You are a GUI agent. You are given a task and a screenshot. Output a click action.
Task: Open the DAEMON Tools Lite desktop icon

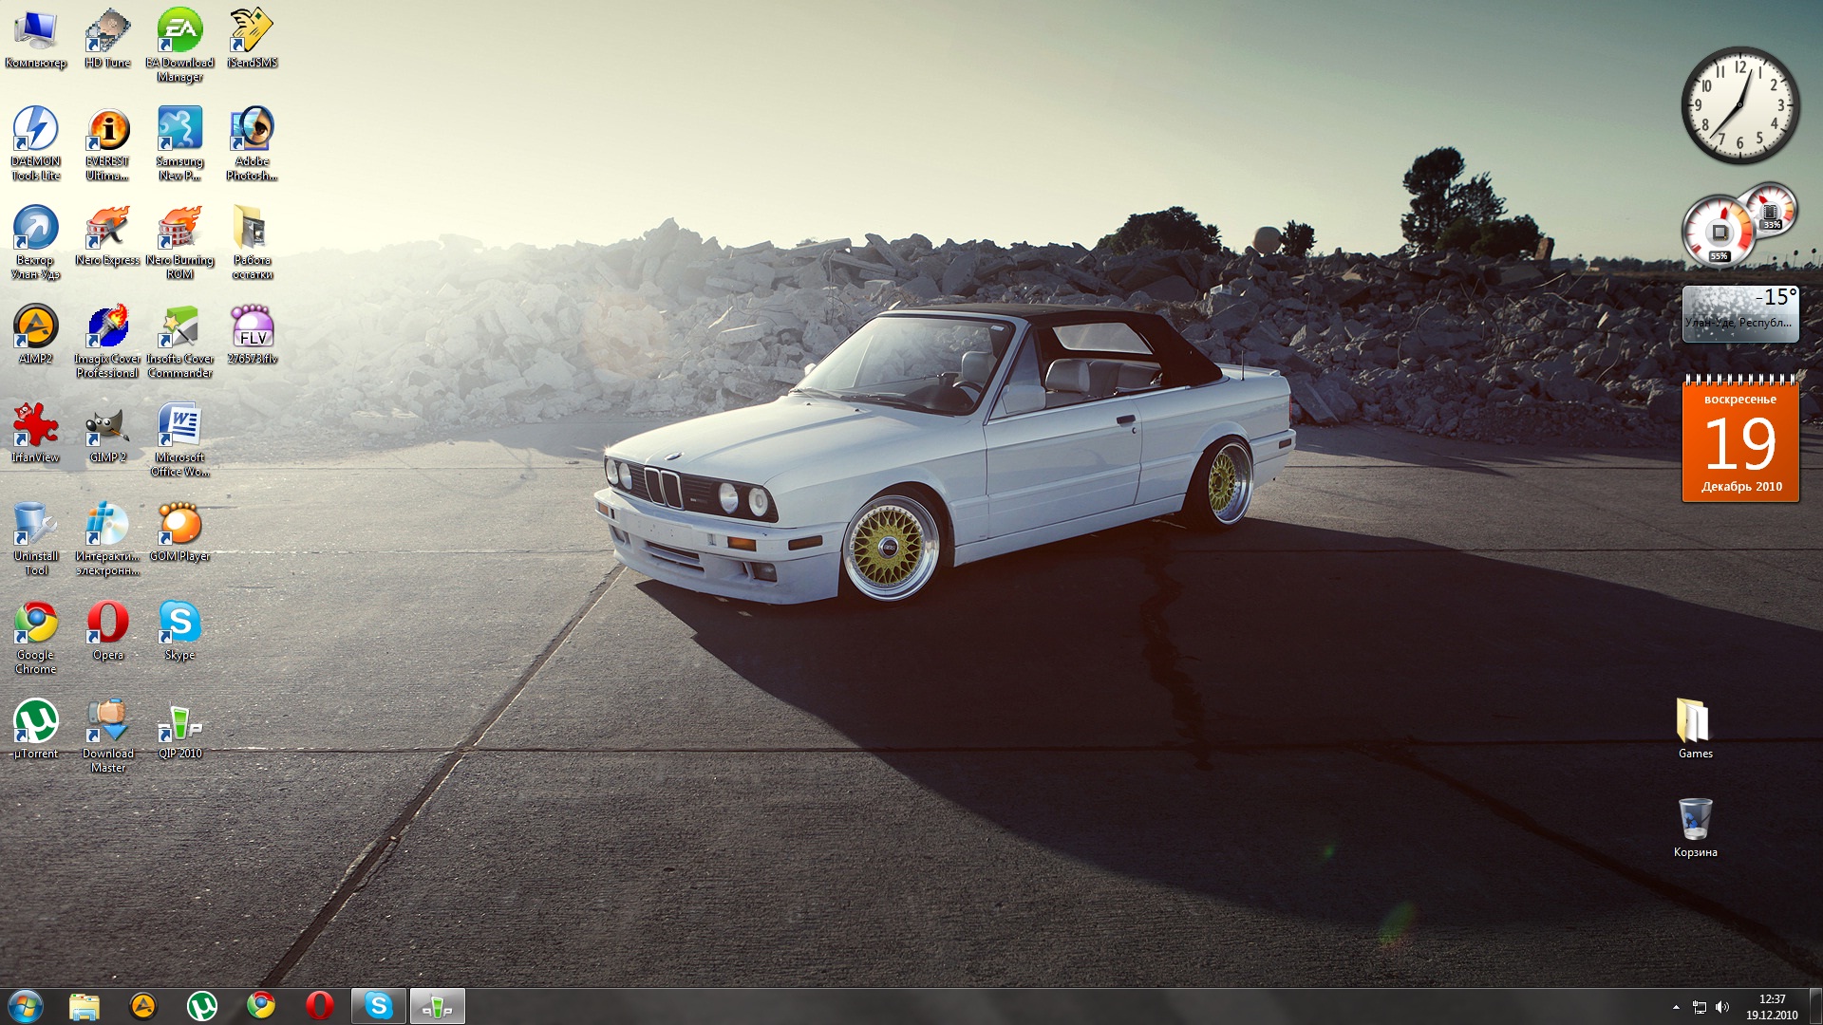36,131
